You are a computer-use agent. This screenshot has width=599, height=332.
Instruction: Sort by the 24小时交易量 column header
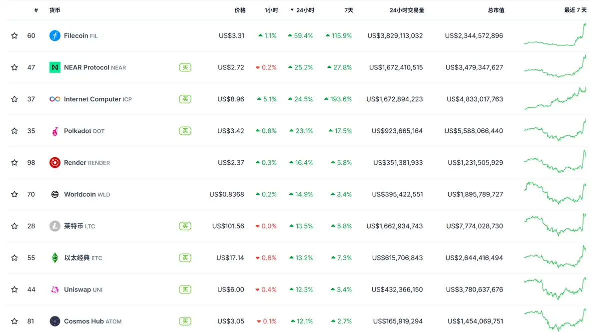pos(407,10)
